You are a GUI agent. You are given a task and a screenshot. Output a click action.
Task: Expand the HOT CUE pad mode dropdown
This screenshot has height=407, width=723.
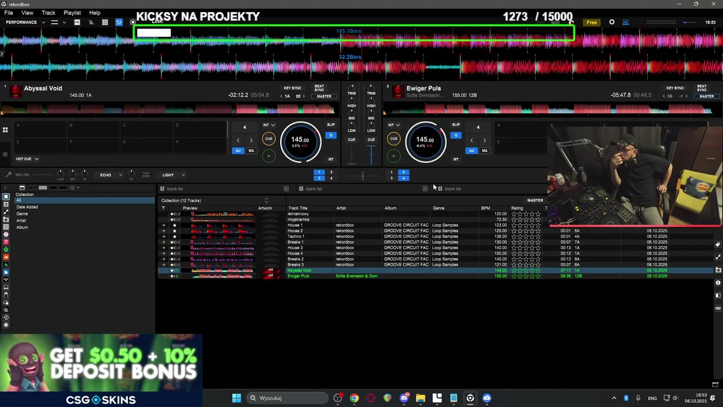coord(27,159)
